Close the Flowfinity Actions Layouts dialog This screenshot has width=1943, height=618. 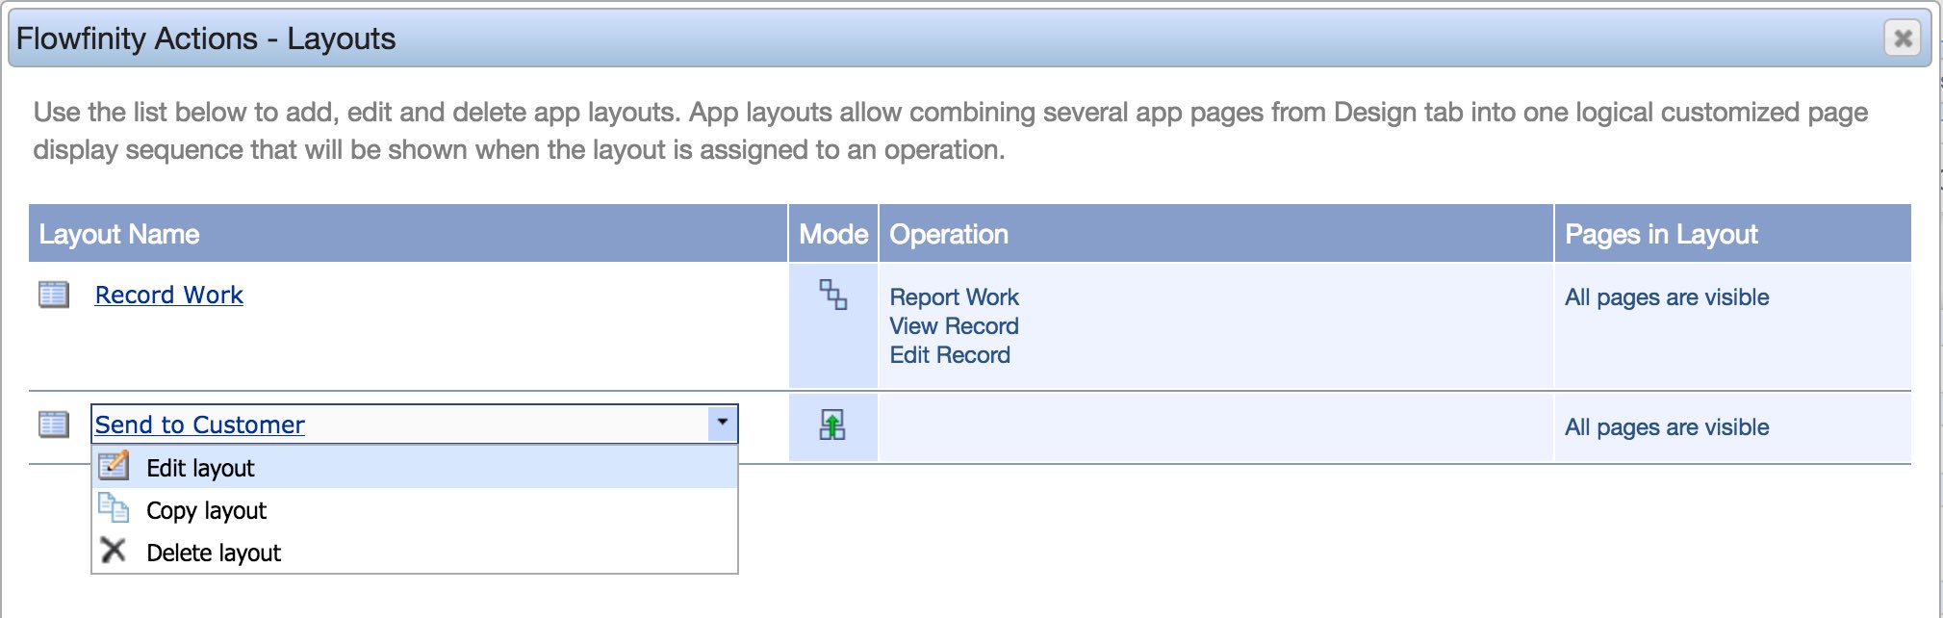click(x=1902, y=39)
